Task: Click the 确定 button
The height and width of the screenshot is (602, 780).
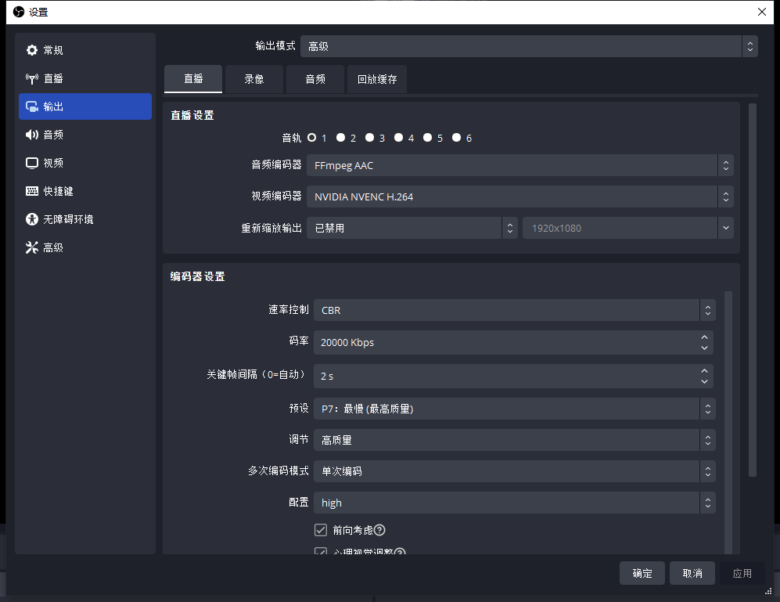Action: pyautogui.click(x=642, y=573)
